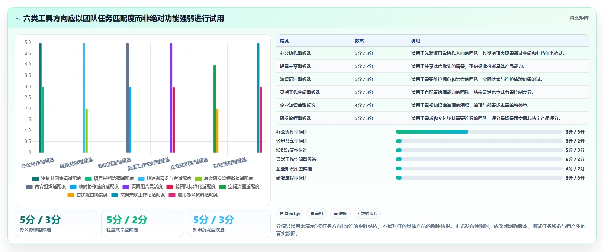Click 研发流程型候选 progress bar
This screenshot has height=252, width=604.
click(479, 178)
